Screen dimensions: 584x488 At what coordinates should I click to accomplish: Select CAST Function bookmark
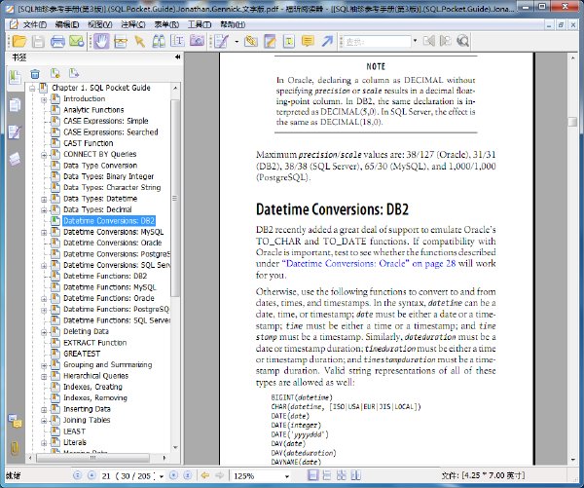[x=89, y=143]
